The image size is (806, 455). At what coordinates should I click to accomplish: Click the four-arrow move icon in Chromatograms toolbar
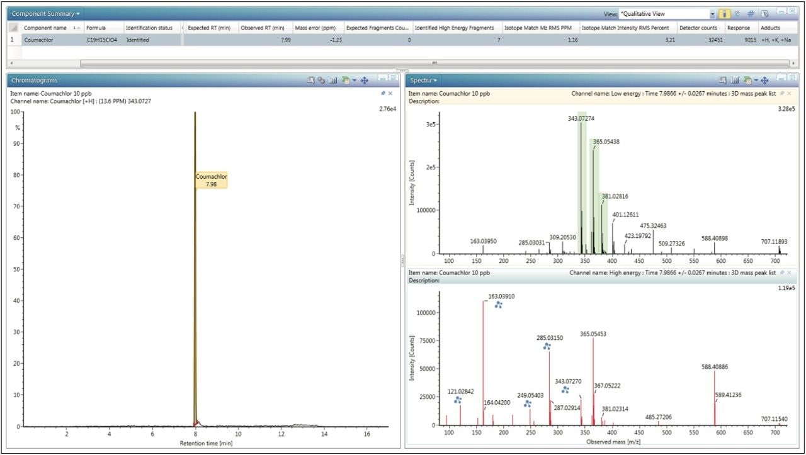(364, 81)
